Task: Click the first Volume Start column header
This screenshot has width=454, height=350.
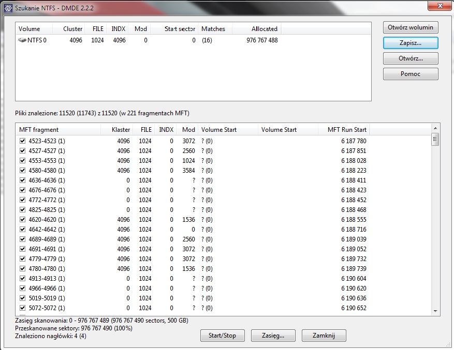Action: 228,130
